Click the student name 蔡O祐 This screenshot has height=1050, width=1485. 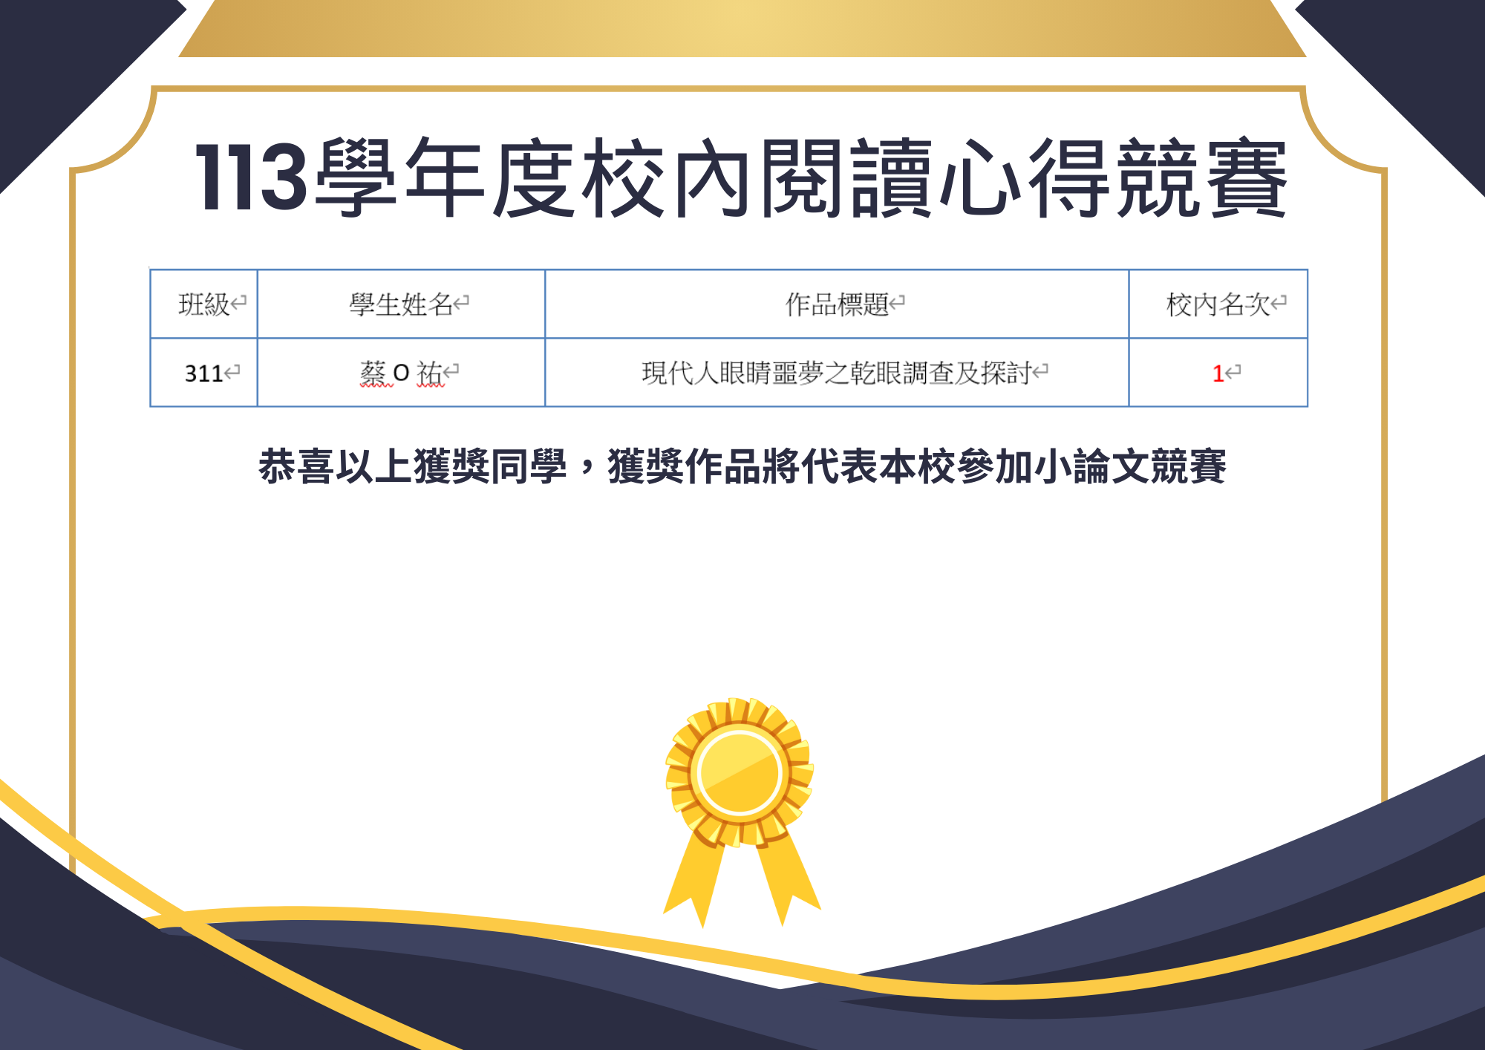click(x=401, y=373)
